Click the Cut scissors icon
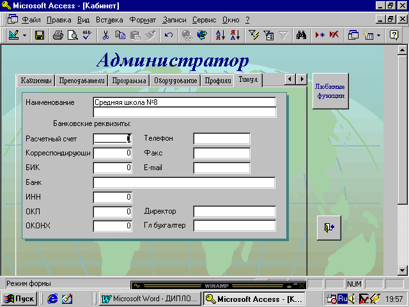Viewport: 409px width, 307px height. click(105, 35)
